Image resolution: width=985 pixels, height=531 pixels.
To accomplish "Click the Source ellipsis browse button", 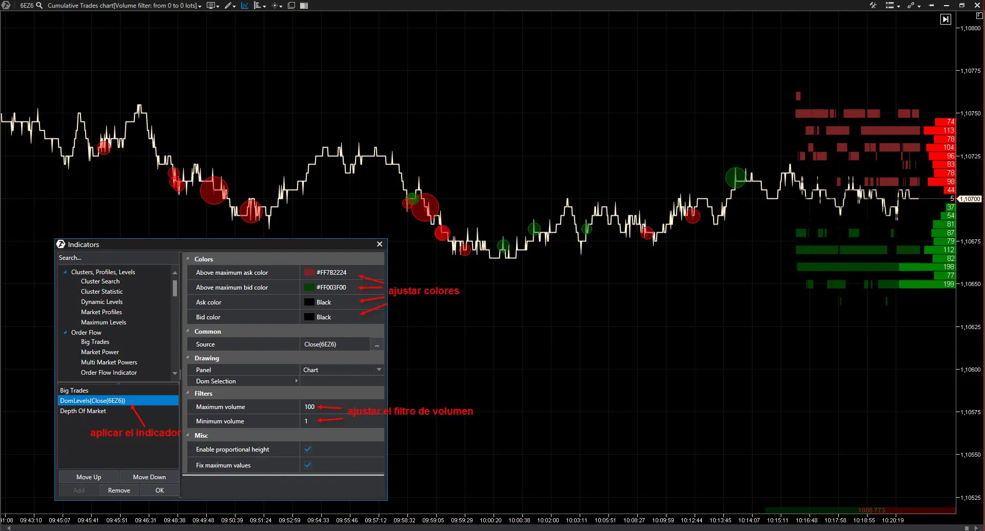I will (377, 344).
